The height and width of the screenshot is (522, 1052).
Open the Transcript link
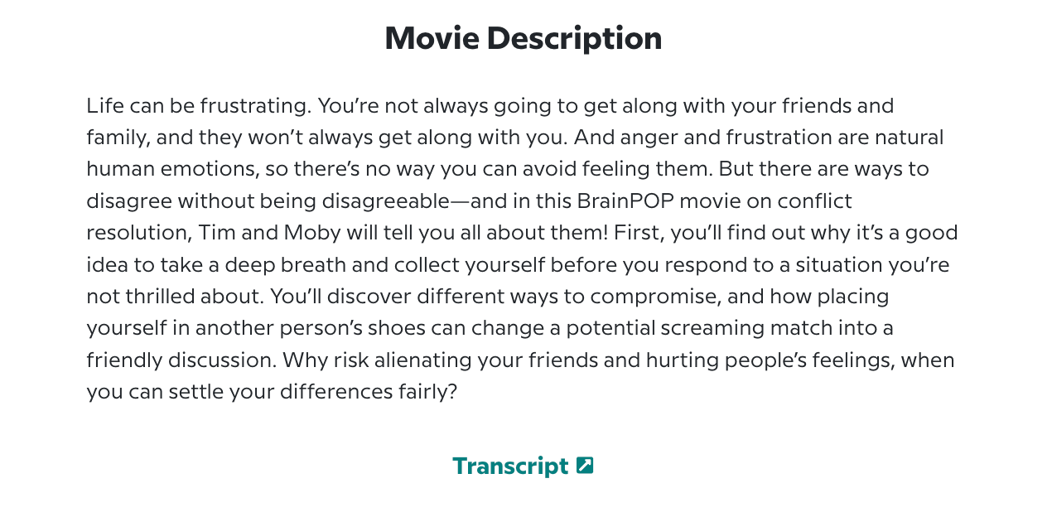(510, 466)
